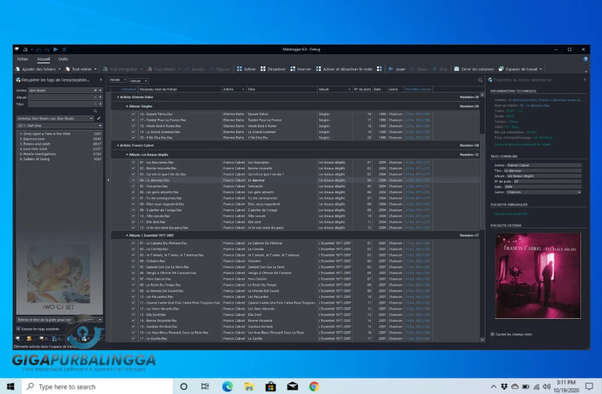
Task: Open Google Chrome from the taskbar
Action: (x=314, y=386)
